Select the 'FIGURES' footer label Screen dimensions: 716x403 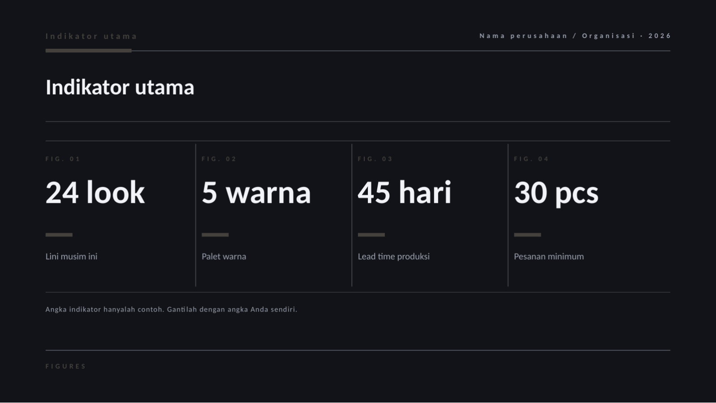pos(66,366)
